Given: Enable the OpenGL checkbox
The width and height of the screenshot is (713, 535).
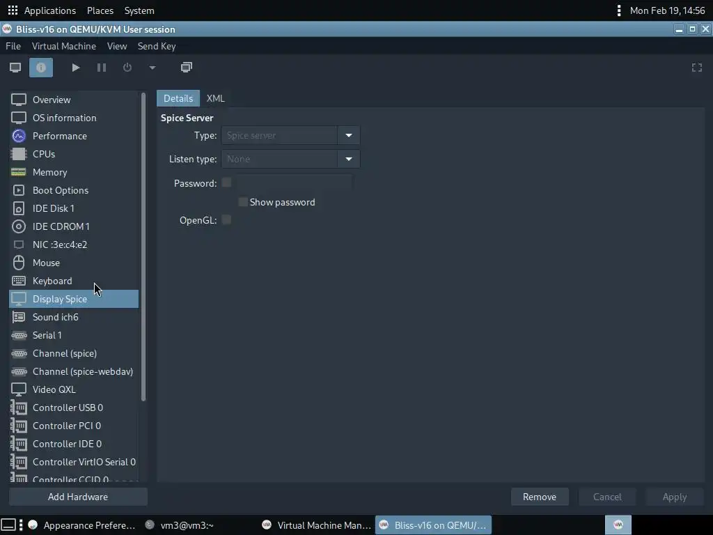Looking at the screenshot, I should point(226,220).
